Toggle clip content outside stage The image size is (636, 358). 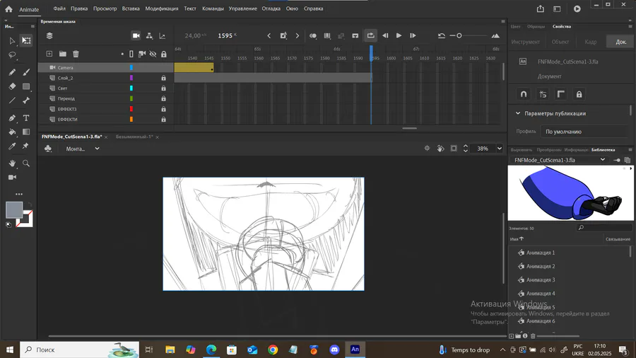pos(454,149)
